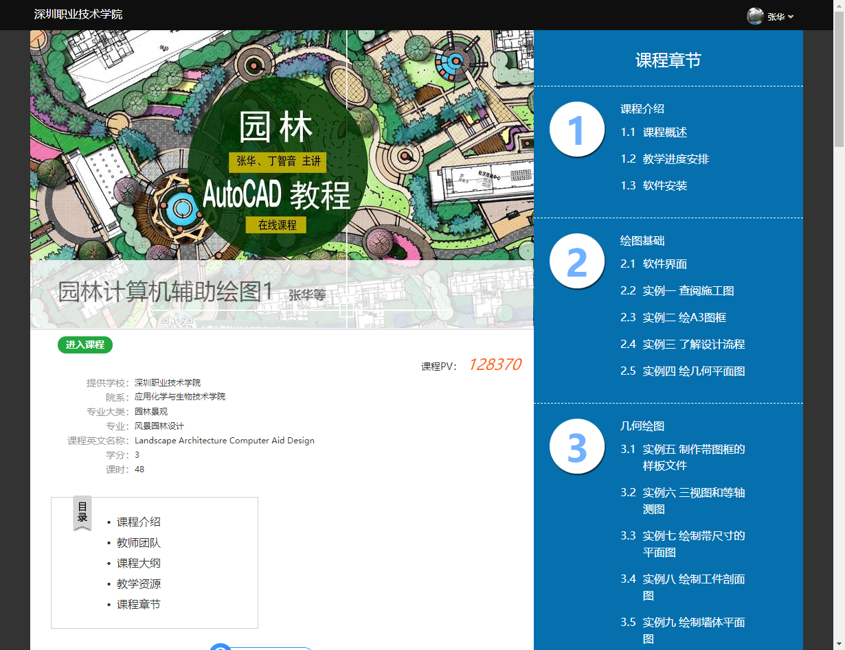
Task: Jump to 课程大纲 in the 目录 list
Action: coord(139,564)
